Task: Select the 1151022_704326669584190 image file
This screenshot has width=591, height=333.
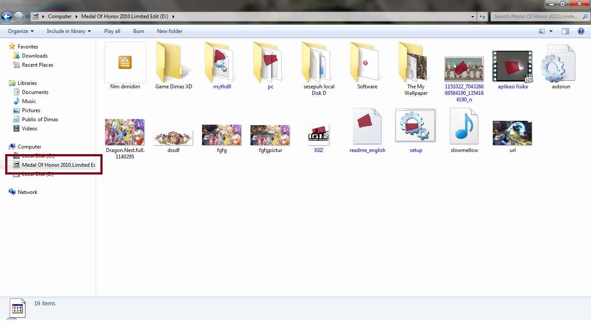Action: click(464, 79)
